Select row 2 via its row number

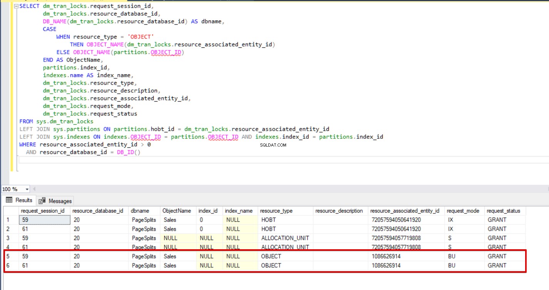pos(11,229)
